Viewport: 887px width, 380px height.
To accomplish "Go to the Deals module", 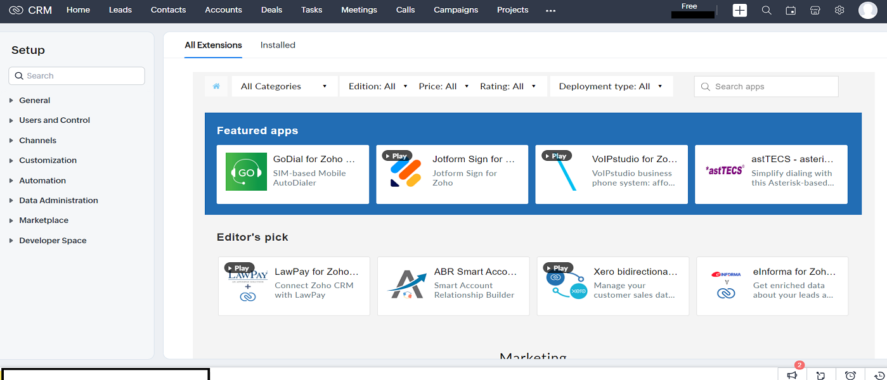I will tap(271, 10).
